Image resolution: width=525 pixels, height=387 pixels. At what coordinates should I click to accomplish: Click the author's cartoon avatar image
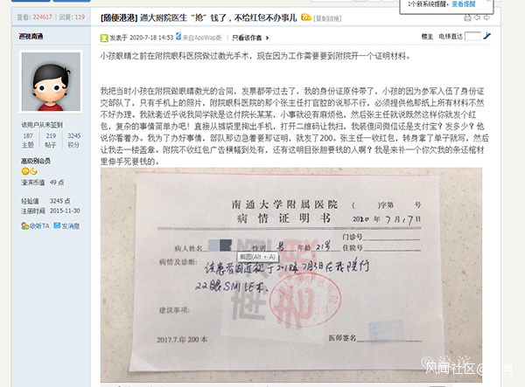(x=51, y=81)
